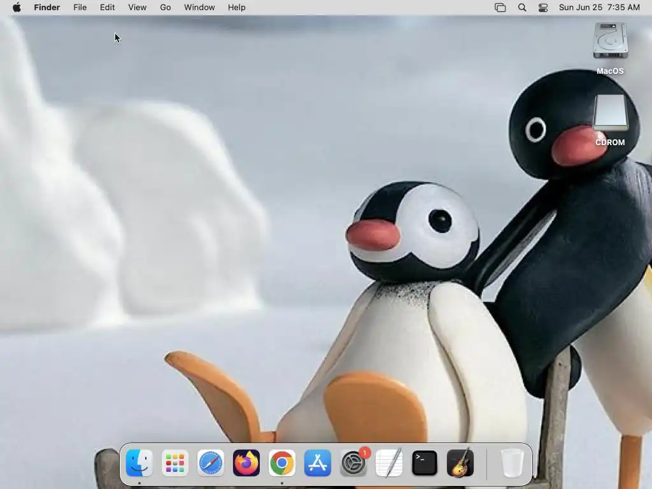Open Spotlight search in menu bar

(x=522, y=8)
